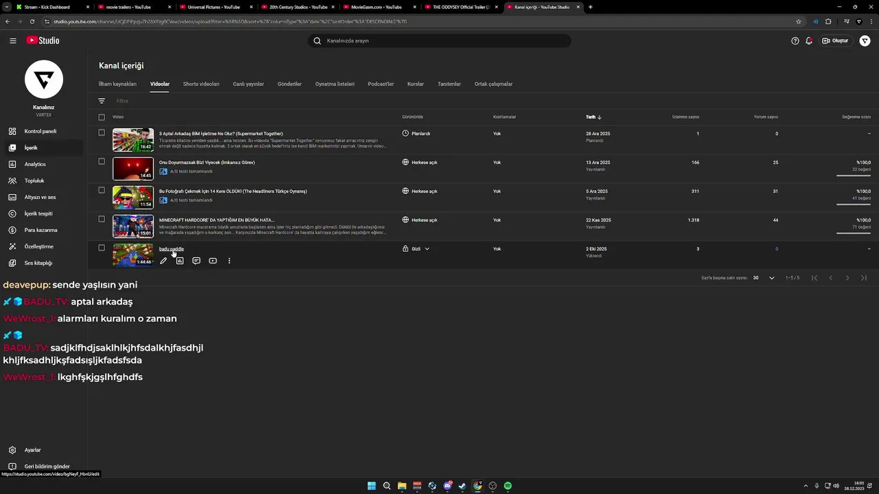Click the channel profile picture in sidebar

pyautogui.click(x=44, y=80)
